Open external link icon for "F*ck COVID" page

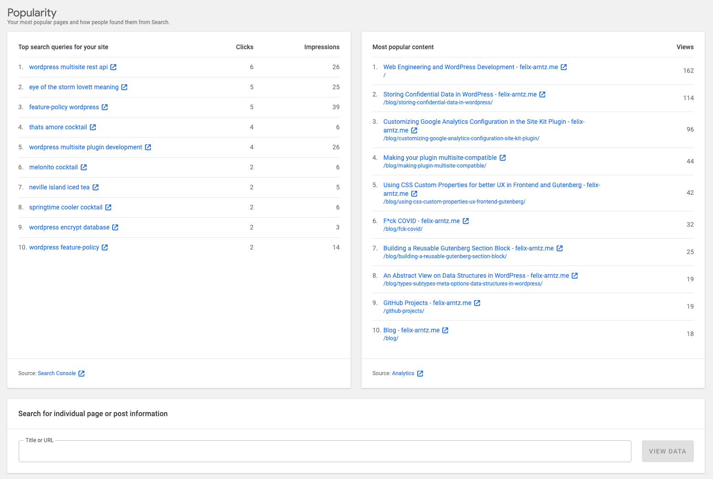(465, 221)
